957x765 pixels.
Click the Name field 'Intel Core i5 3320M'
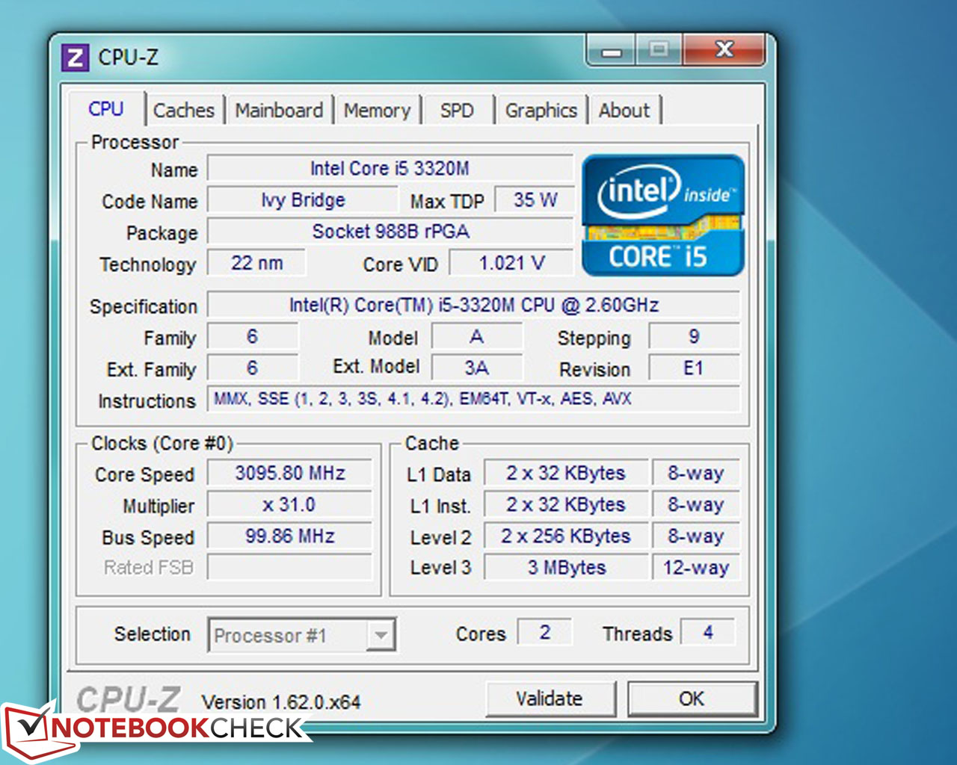tap(390, 169)
